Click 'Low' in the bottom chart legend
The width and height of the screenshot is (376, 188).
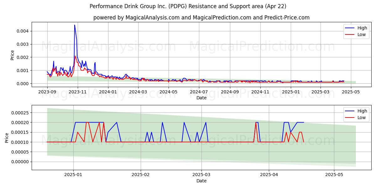coord(362,118)
